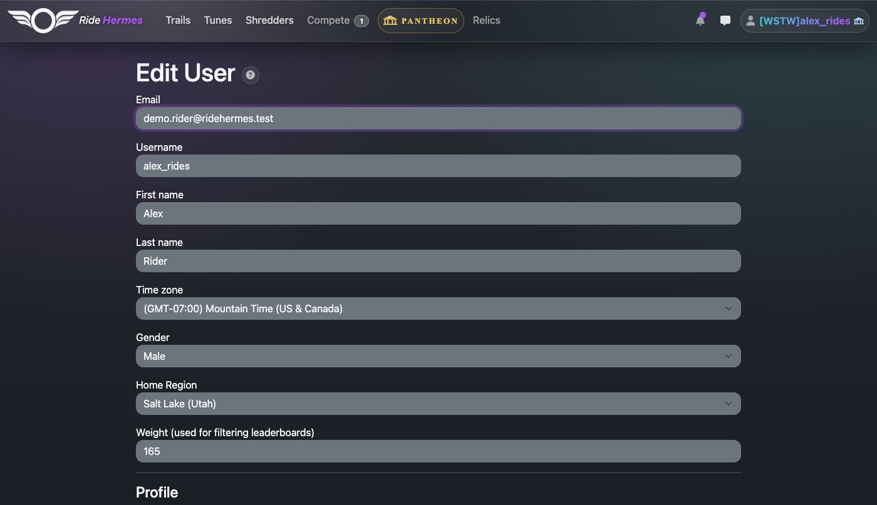Click the Edit User heading
The width and height of the screenshot is (877, 505).
[185, 73]
